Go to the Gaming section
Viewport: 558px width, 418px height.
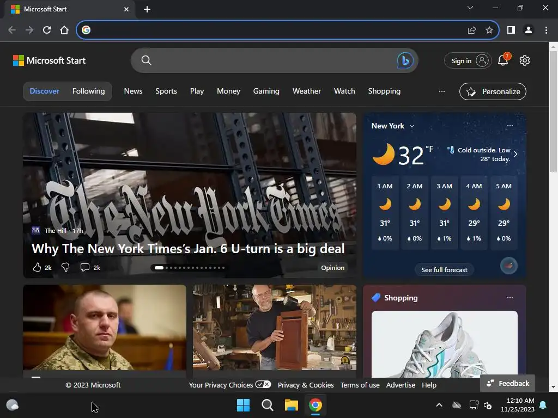pos(266,91)
